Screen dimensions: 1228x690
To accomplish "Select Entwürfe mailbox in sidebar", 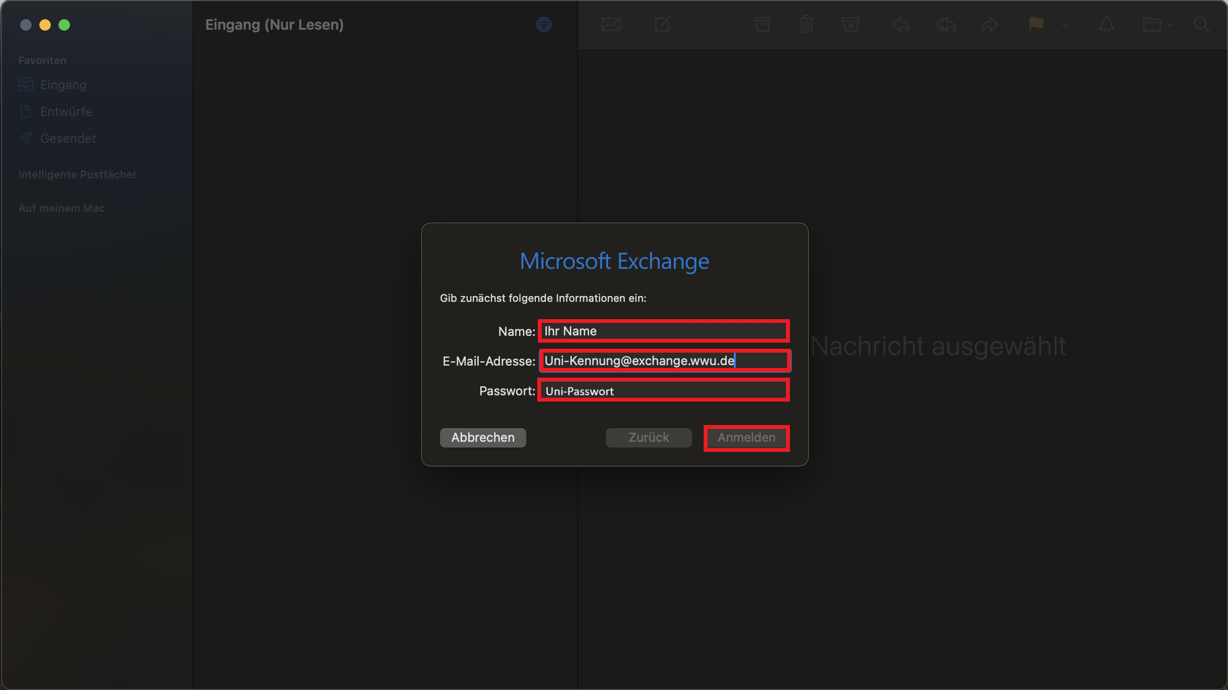I will click(x=66, y=112).
